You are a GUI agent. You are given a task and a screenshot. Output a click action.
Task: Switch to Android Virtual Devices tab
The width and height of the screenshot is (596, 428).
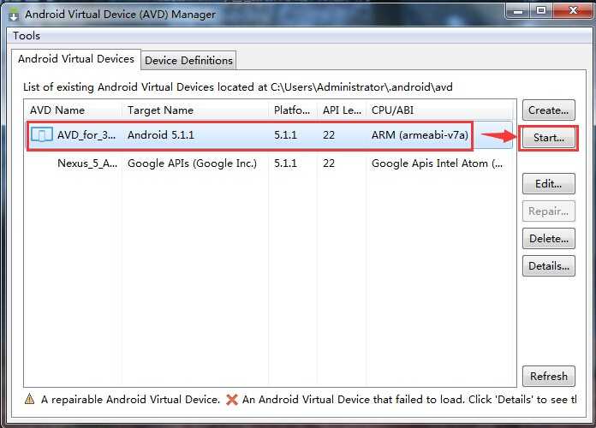point(76,59)
